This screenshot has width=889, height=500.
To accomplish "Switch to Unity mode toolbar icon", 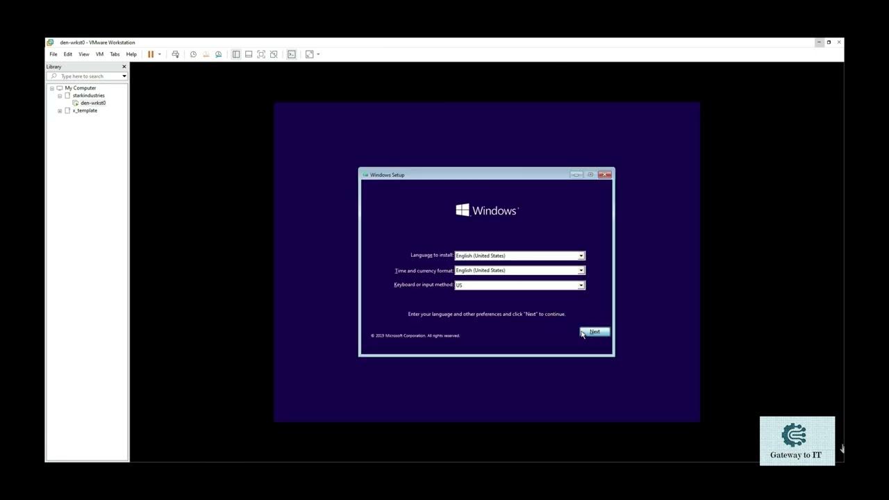I will coord(274,54).
